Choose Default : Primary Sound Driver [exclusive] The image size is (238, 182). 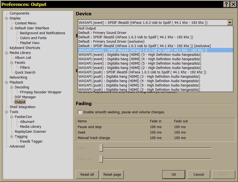pos(155,41)
